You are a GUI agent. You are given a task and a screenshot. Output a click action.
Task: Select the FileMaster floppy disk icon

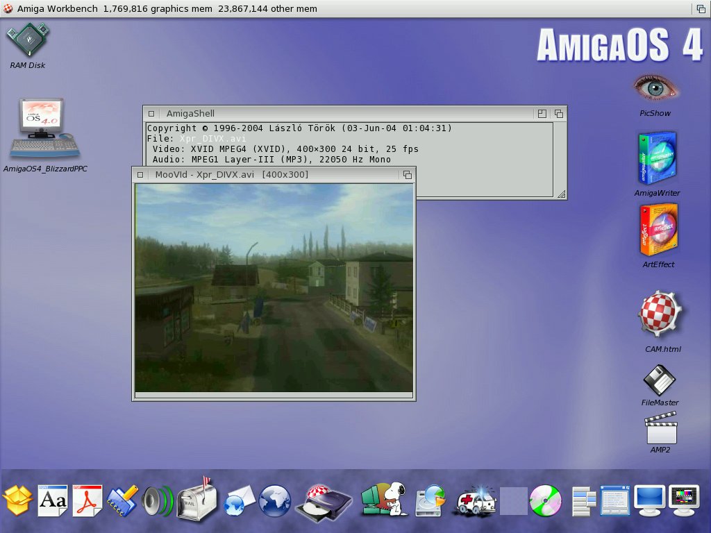[x=660, y=381]
